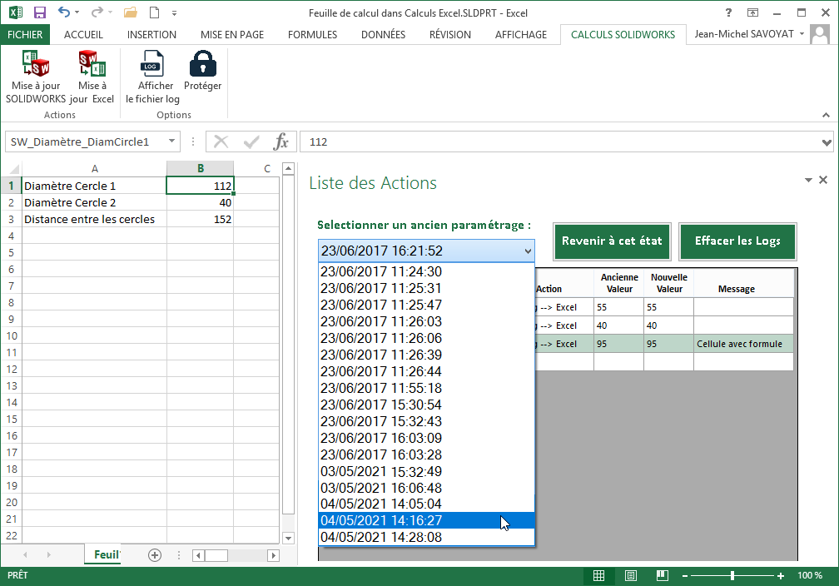Switch to Page Break Preview view
The width and height of the screenshot is (839, 586).
(663, 576)
